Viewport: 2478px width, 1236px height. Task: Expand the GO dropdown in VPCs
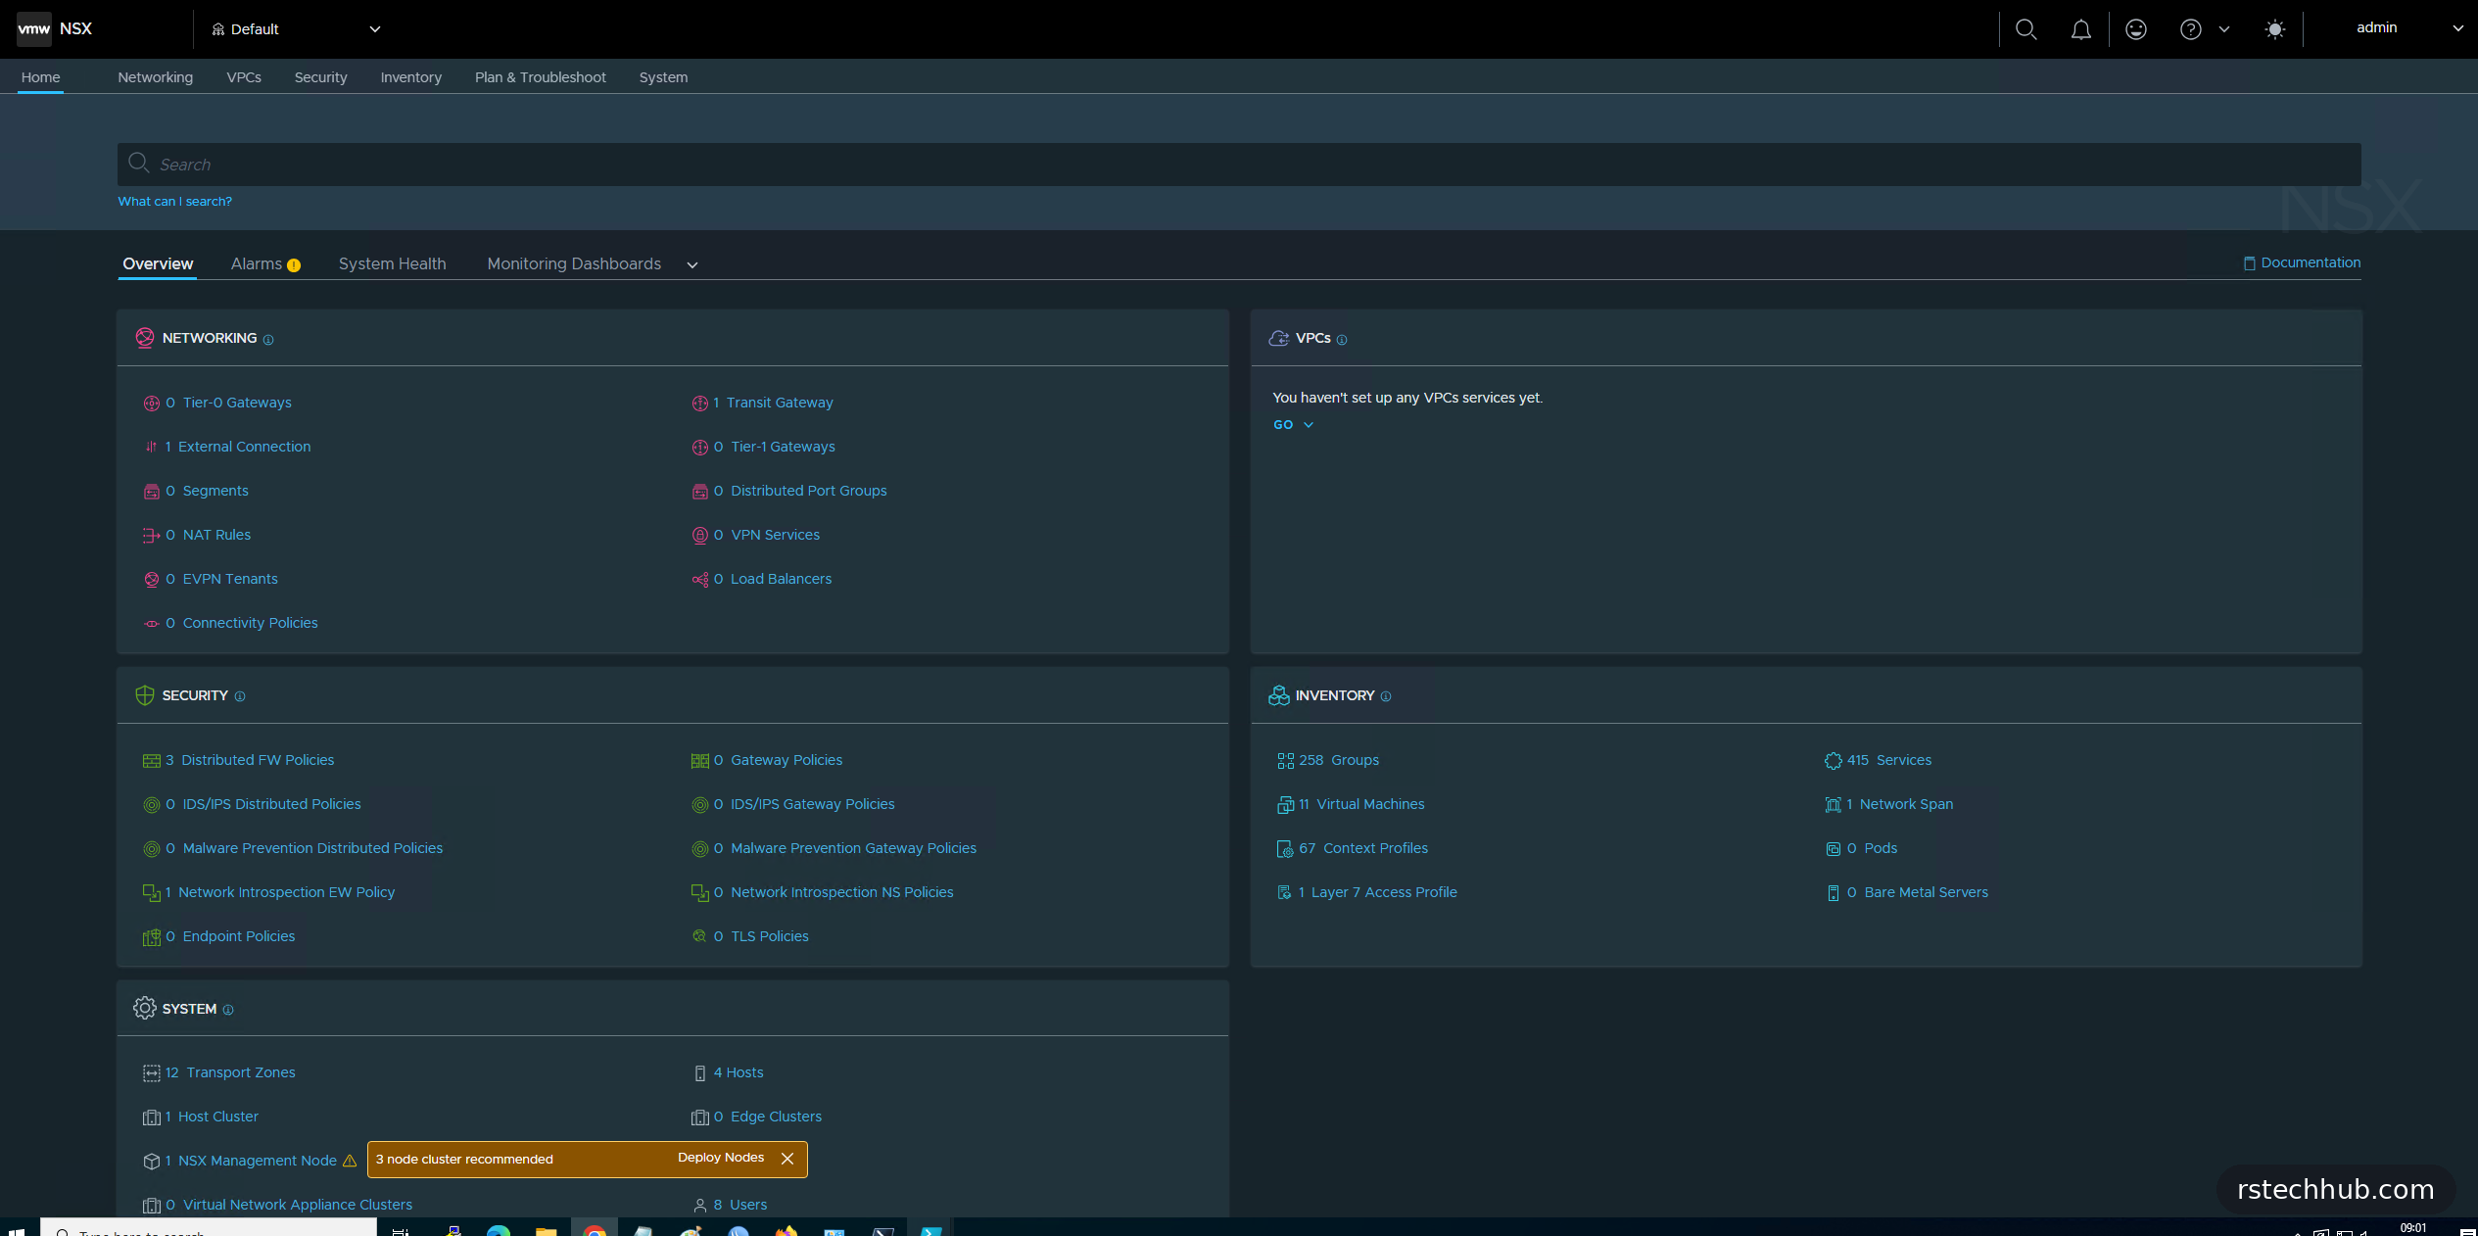(x=1293, y=425)
